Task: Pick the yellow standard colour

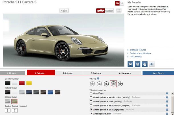Action: click(29, 83)
